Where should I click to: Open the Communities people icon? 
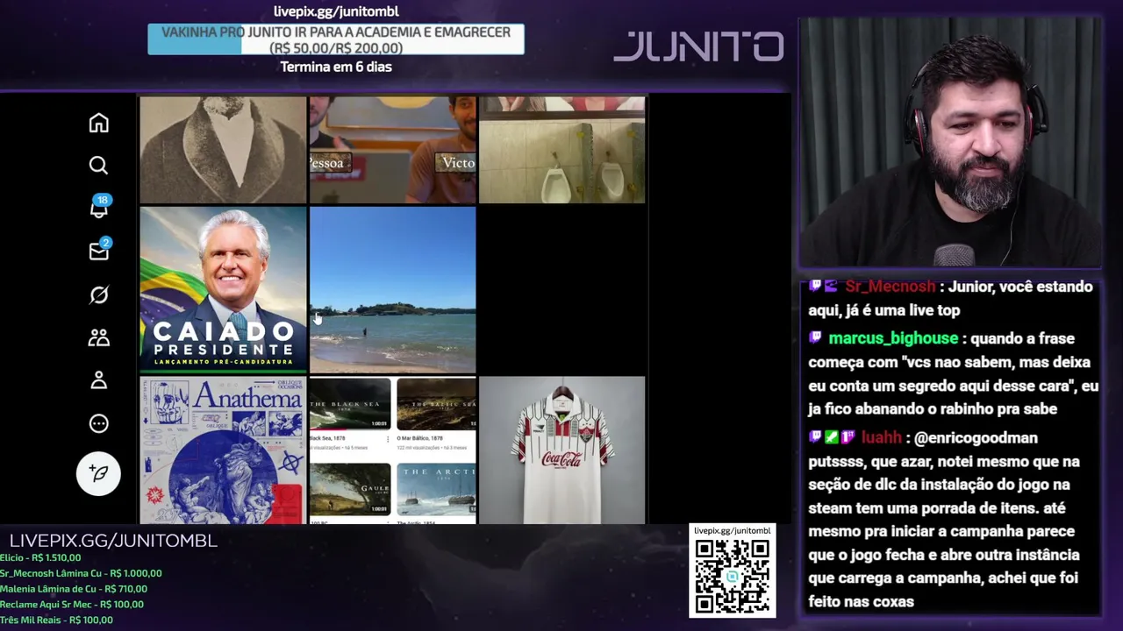98,337
